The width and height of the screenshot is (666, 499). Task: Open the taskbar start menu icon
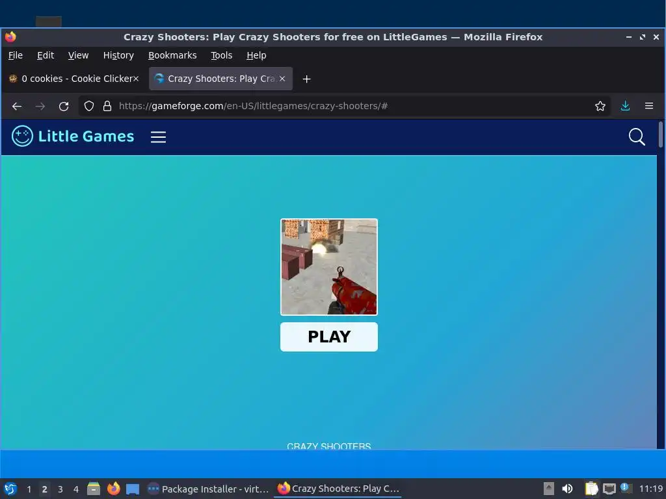pyautogui.click(x=10, y=489)
